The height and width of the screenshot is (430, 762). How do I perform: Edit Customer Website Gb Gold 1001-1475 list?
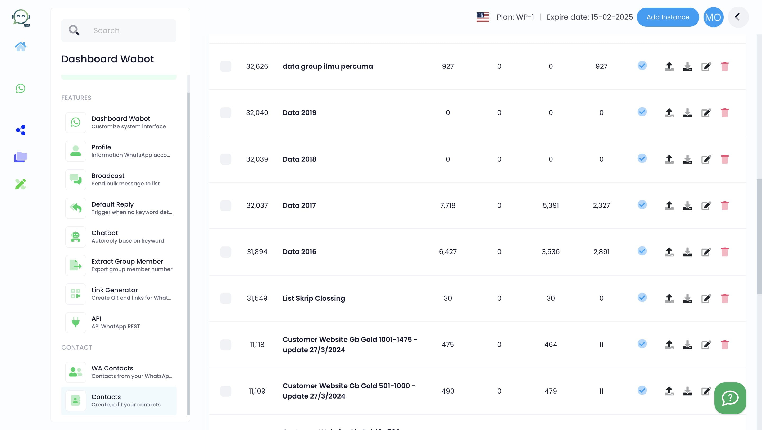(706, 345)
